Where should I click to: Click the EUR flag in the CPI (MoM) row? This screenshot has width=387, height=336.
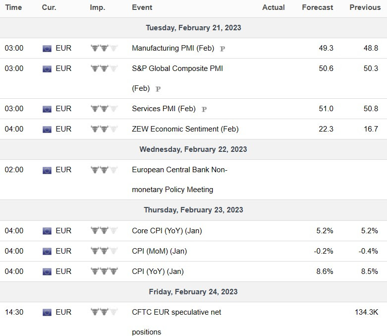pyautogui.click(x=47, y=251)
